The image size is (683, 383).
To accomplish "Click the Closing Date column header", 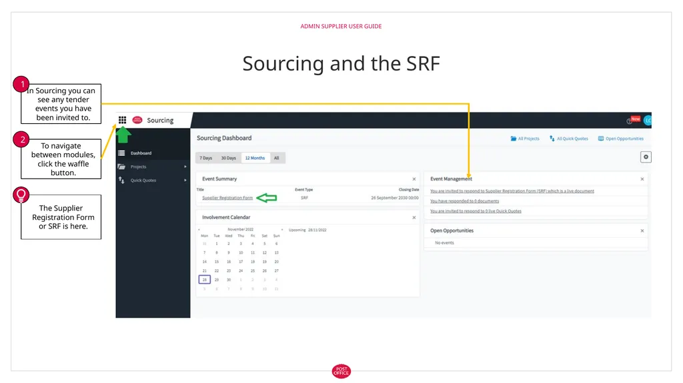I will tap(409, 190).
